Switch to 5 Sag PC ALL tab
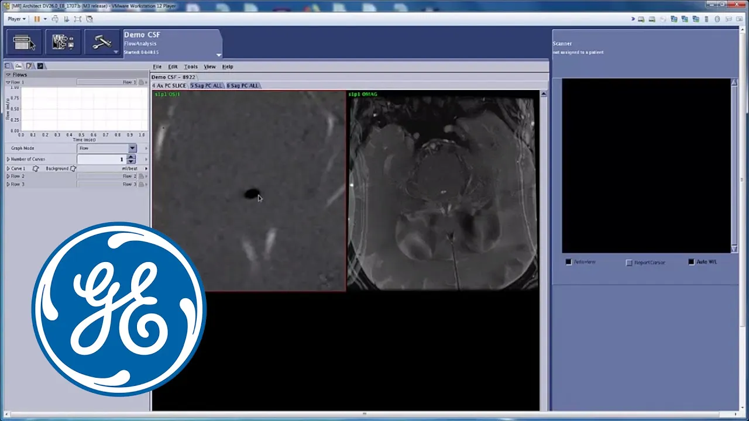Viewport: 749px width, 421px height. [207, 85]
